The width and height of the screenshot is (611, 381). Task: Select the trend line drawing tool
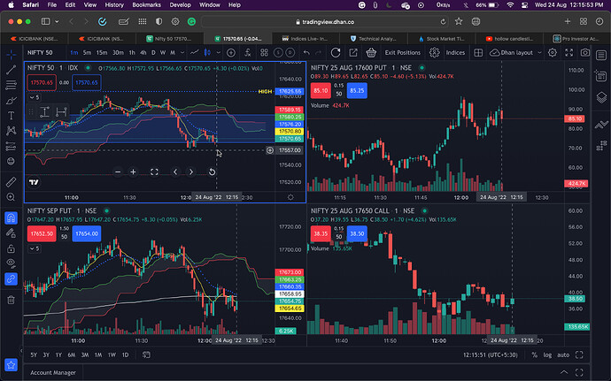[11, 70]
